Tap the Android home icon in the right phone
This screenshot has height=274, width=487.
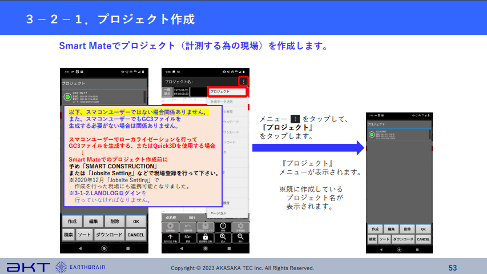tap(400, 249)
